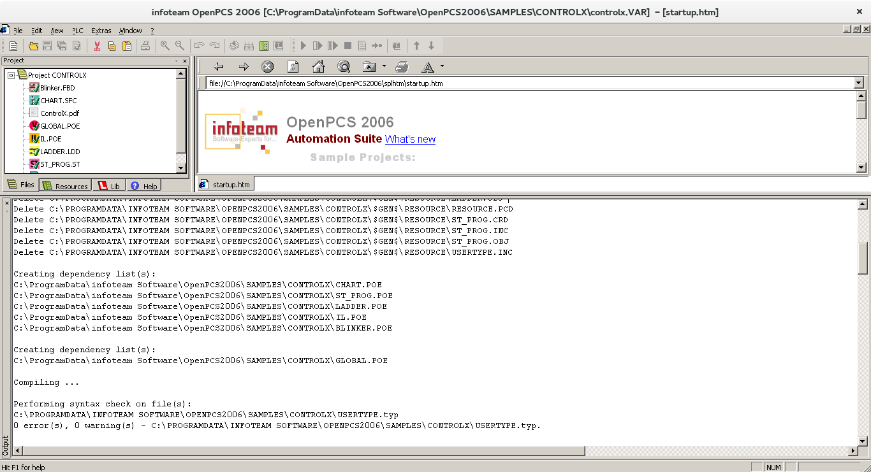This screenshot has height=472, width=871.
Task: Switch to the Resources tab
Action: click(65, 186)
